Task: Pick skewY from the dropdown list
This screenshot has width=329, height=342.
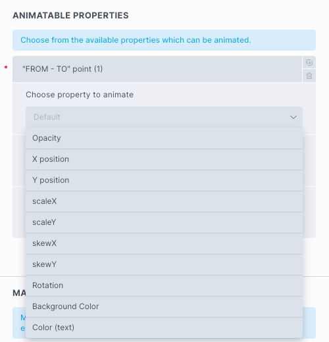Action: [x=164, y=264]
